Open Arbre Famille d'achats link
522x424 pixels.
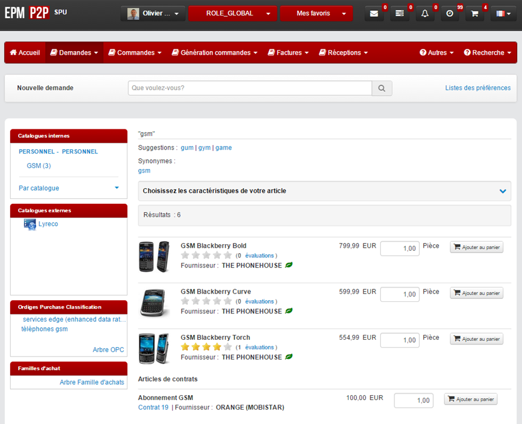click(92, 383)
